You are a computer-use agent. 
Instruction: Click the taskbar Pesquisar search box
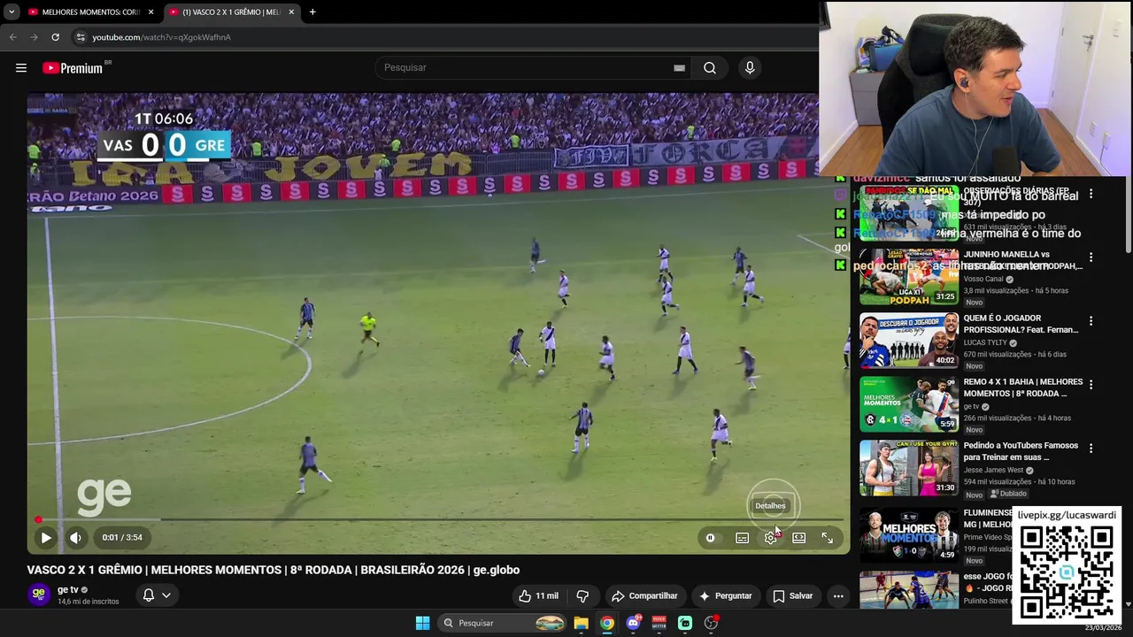[502, 623]
